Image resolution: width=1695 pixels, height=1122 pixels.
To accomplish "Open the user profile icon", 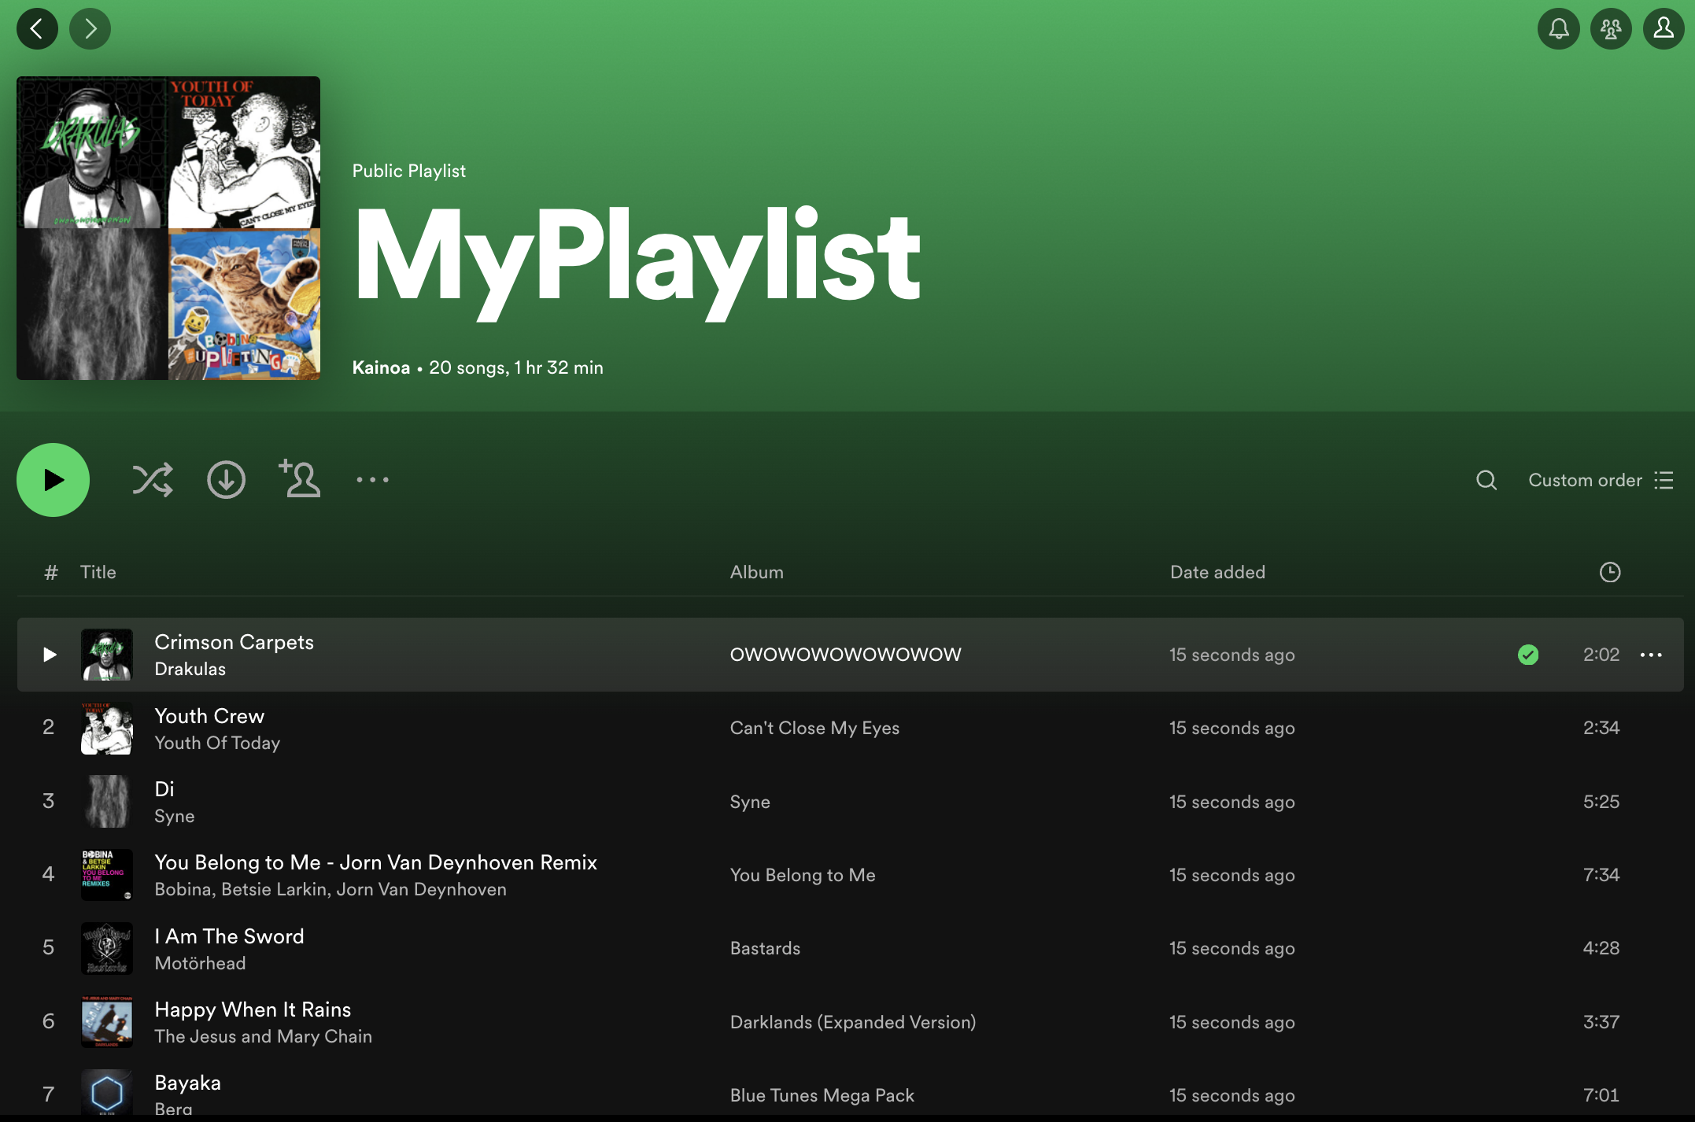I will (1664, 29).
